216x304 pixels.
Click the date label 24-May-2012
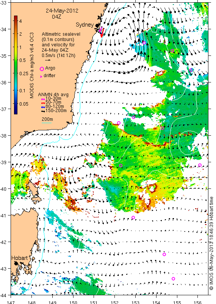point(62,11)
